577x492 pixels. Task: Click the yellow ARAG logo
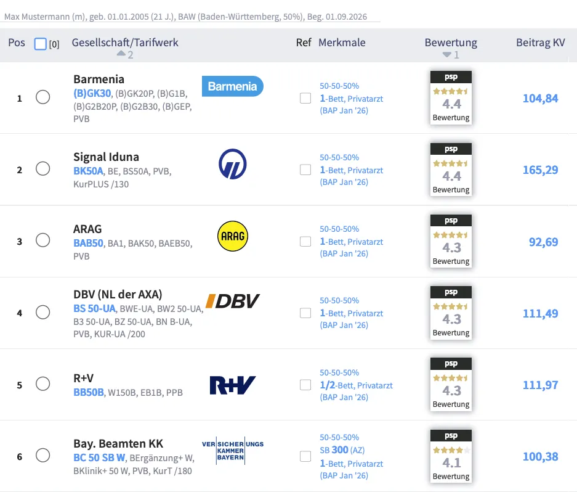tap(233, 236)
